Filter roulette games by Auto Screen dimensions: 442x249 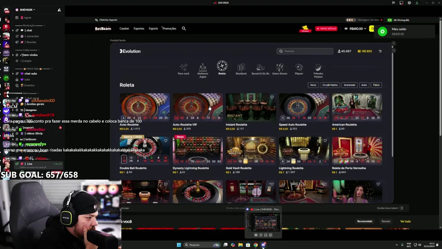(364, 85)
